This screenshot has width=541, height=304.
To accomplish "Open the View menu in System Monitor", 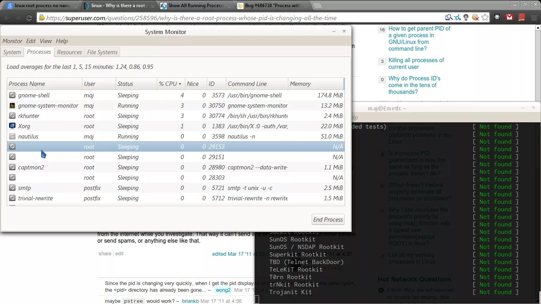I will [x=46, y=41].
